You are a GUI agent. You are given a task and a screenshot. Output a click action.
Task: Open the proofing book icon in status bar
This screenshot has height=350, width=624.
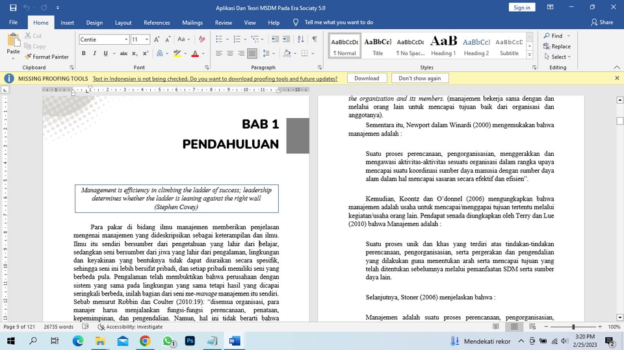pyautogui.click(x=85, y=327)
